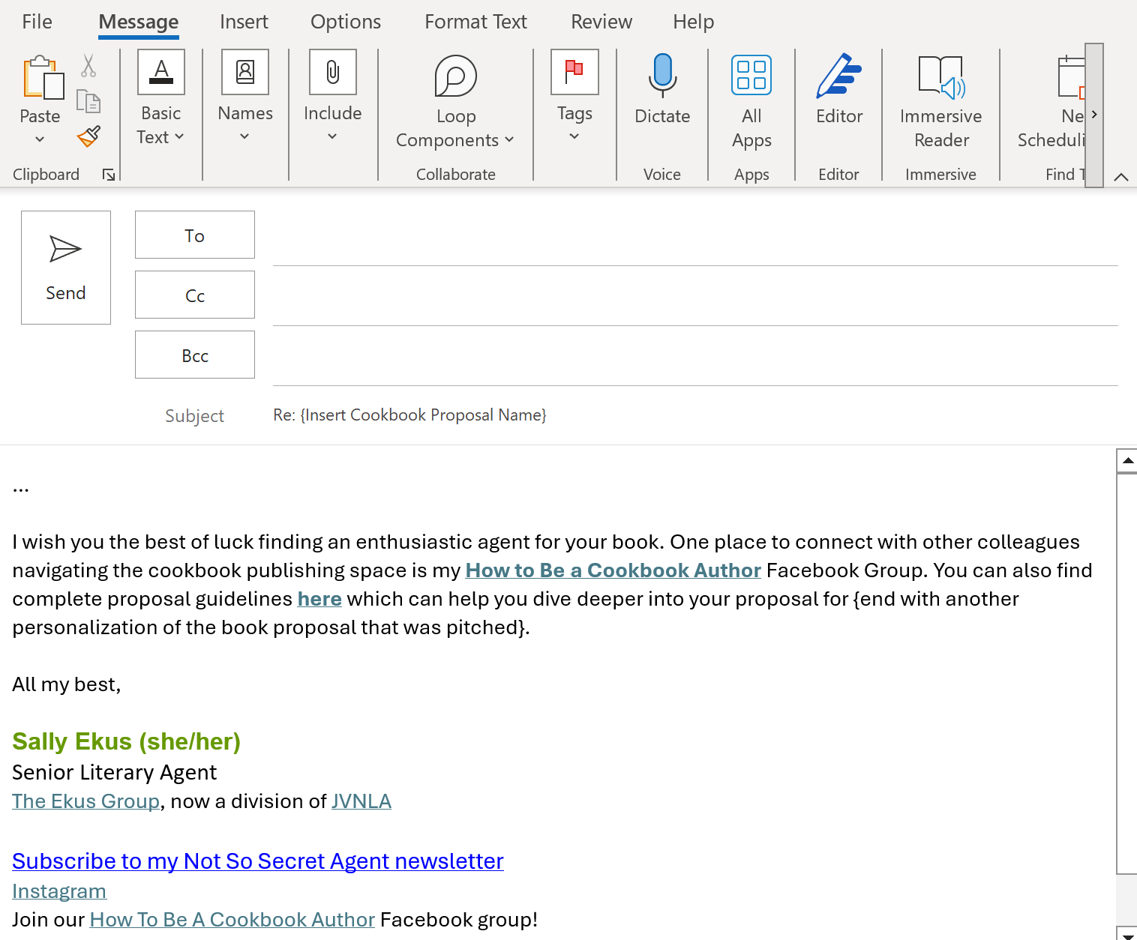Start Dictate microphone
The image size is (1137, 940).
coord(662,76)
